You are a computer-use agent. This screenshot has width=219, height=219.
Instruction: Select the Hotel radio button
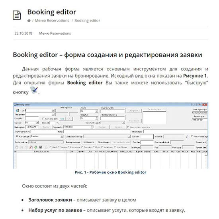click(x=51, y=147)
